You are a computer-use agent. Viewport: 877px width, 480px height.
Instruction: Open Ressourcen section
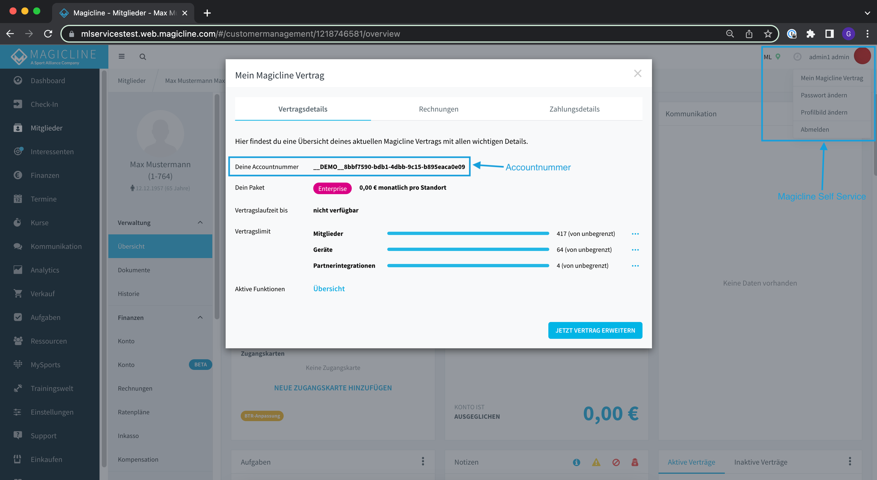point(49,341)
